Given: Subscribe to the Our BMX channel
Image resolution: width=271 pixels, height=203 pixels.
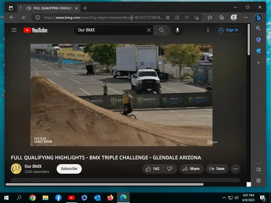Looking at the screenshot, I should click(69, 169).
